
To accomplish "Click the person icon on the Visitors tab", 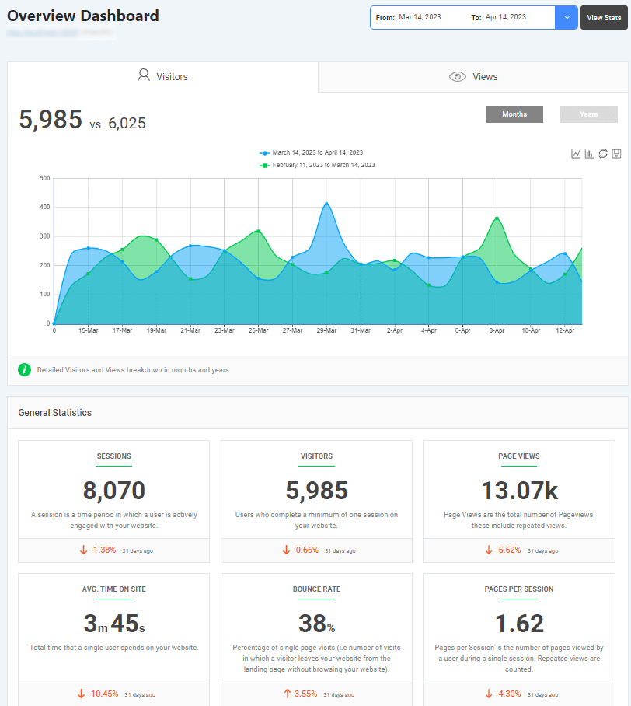I will tap(144, 76).
